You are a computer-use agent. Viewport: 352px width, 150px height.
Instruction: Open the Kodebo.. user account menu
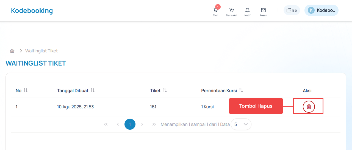(326, 10)
